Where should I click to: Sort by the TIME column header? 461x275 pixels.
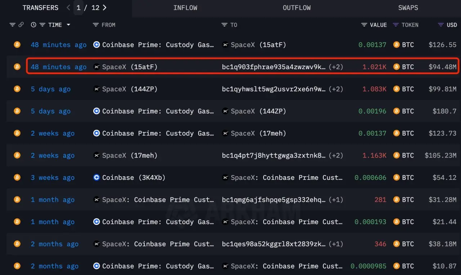tap(55, 25)
